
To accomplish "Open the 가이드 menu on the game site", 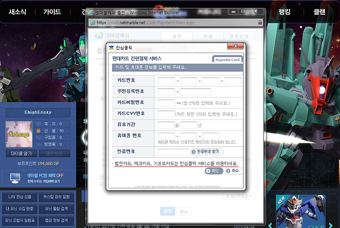I will click(52, 12).
